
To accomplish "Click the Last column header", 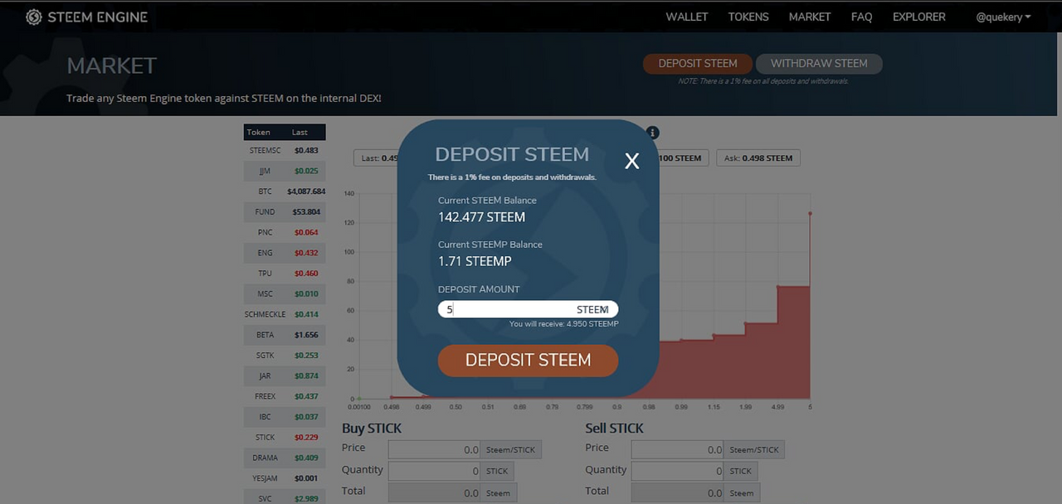I will click(300, 133).
